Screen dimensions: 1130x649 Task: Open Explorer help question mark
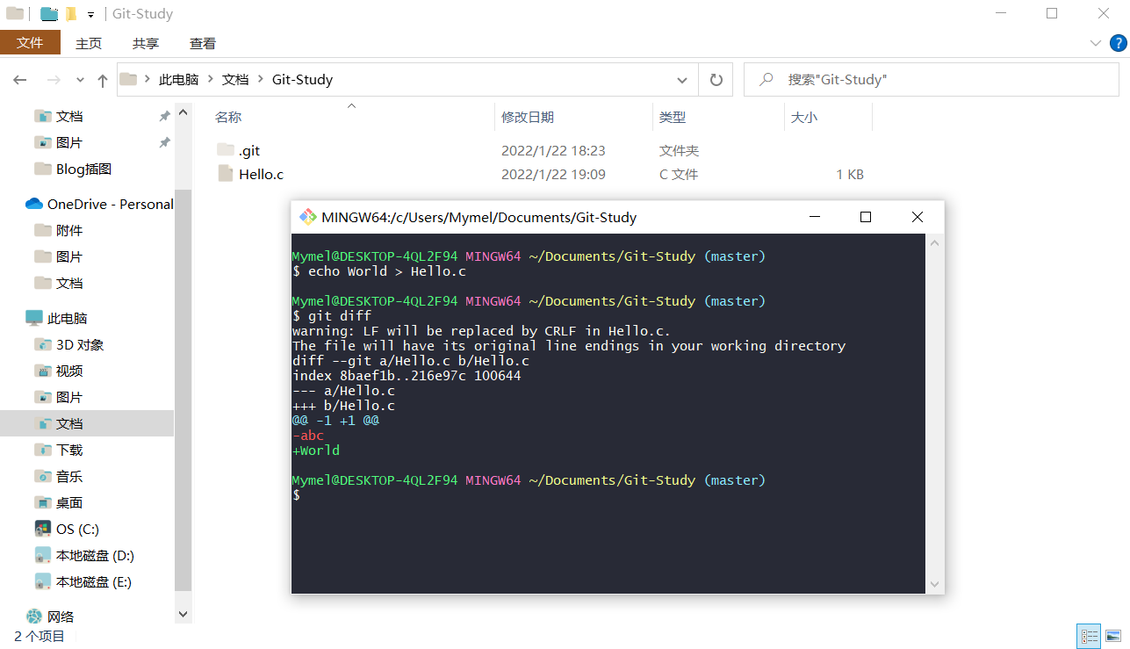1118,43
